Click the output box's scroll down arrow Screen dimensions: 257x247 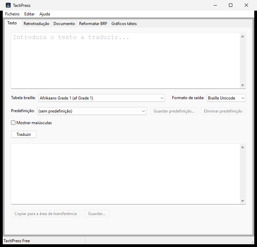pyautogui.click(x=243, y=201)
